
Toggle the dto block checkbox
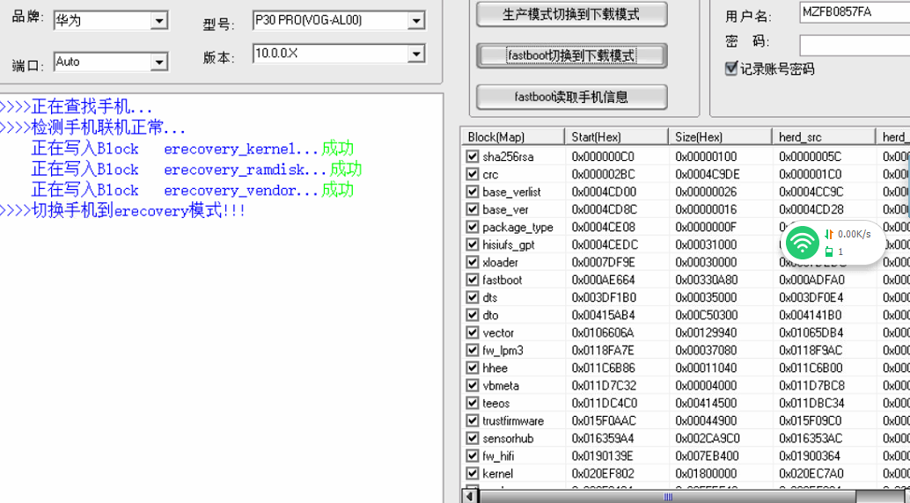(x=473, y=315)
